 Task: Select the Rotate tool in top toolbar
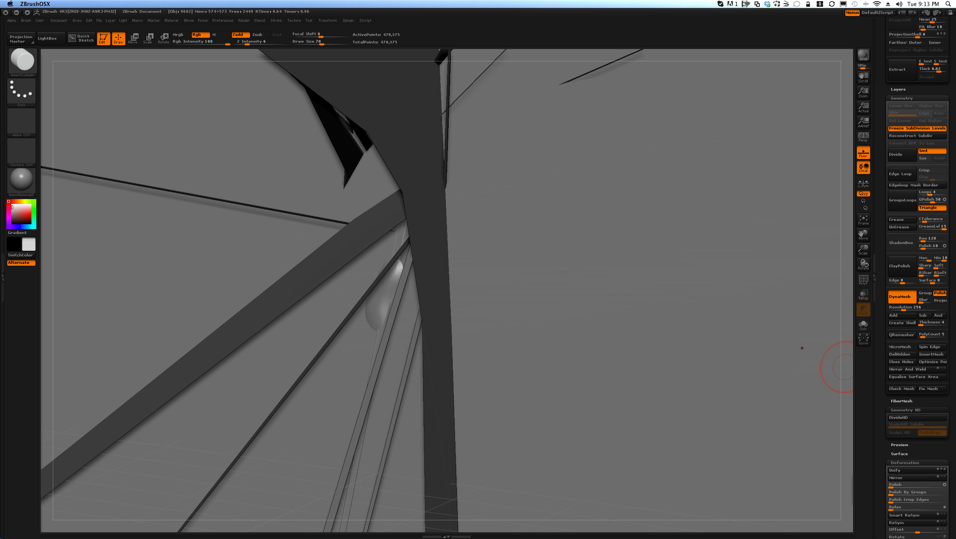click(164, 38)
